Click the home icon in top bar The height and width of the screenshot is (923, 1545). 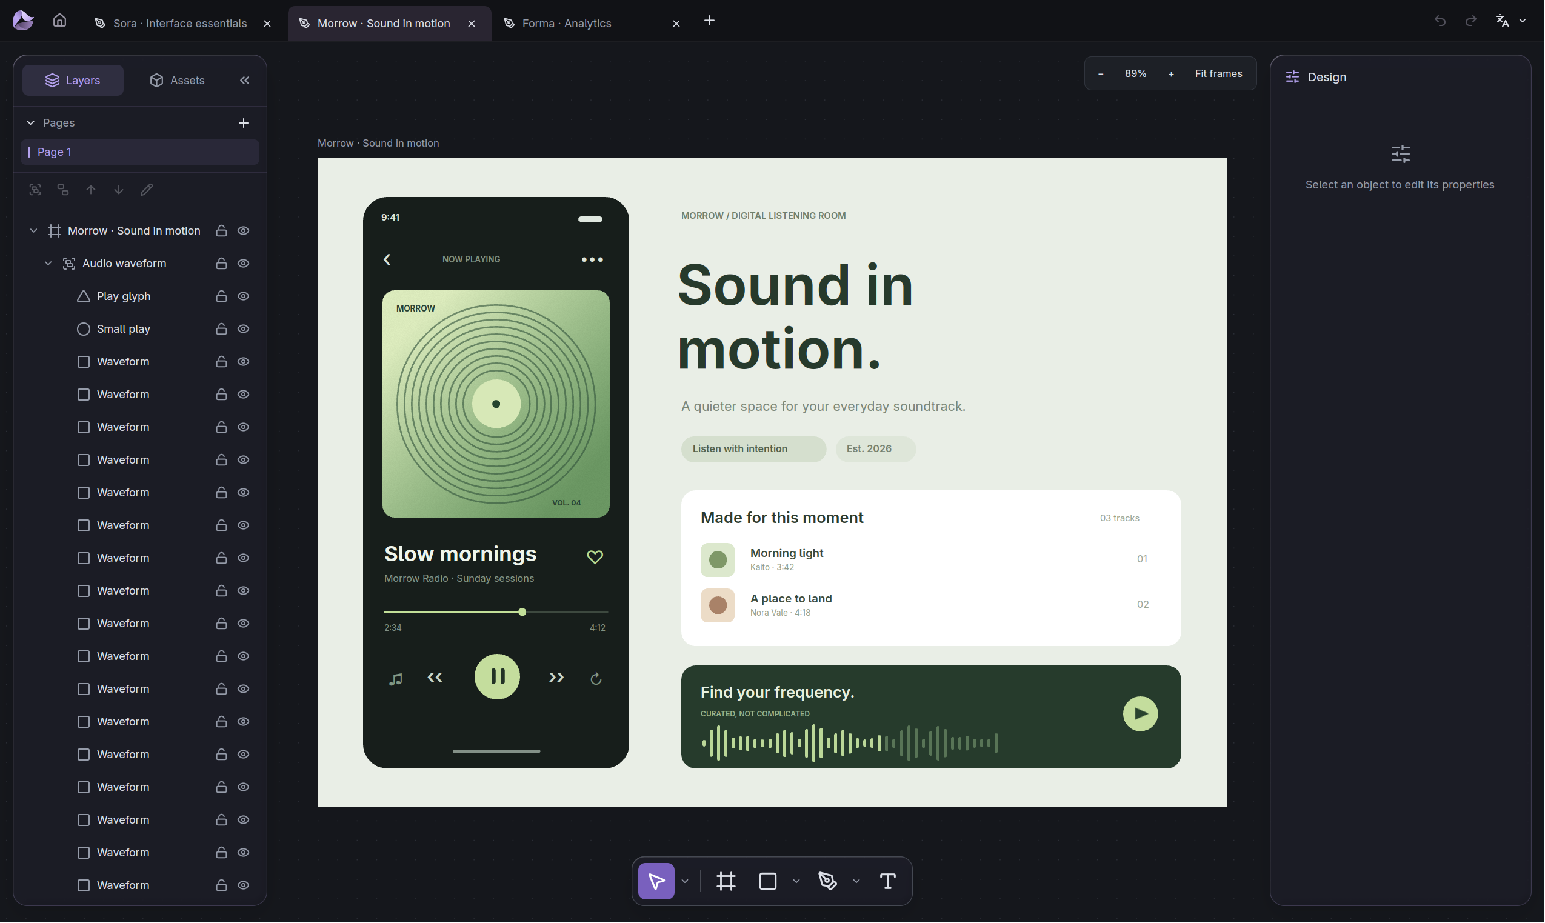[x=60, y=21]
